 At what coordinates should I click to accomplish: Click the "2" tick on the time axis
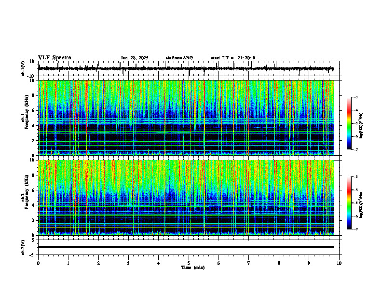click(x=98, y=263)
